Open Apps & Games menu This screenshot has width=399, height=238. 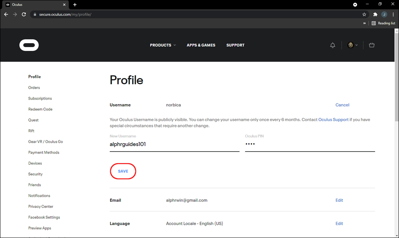[201, 45]
